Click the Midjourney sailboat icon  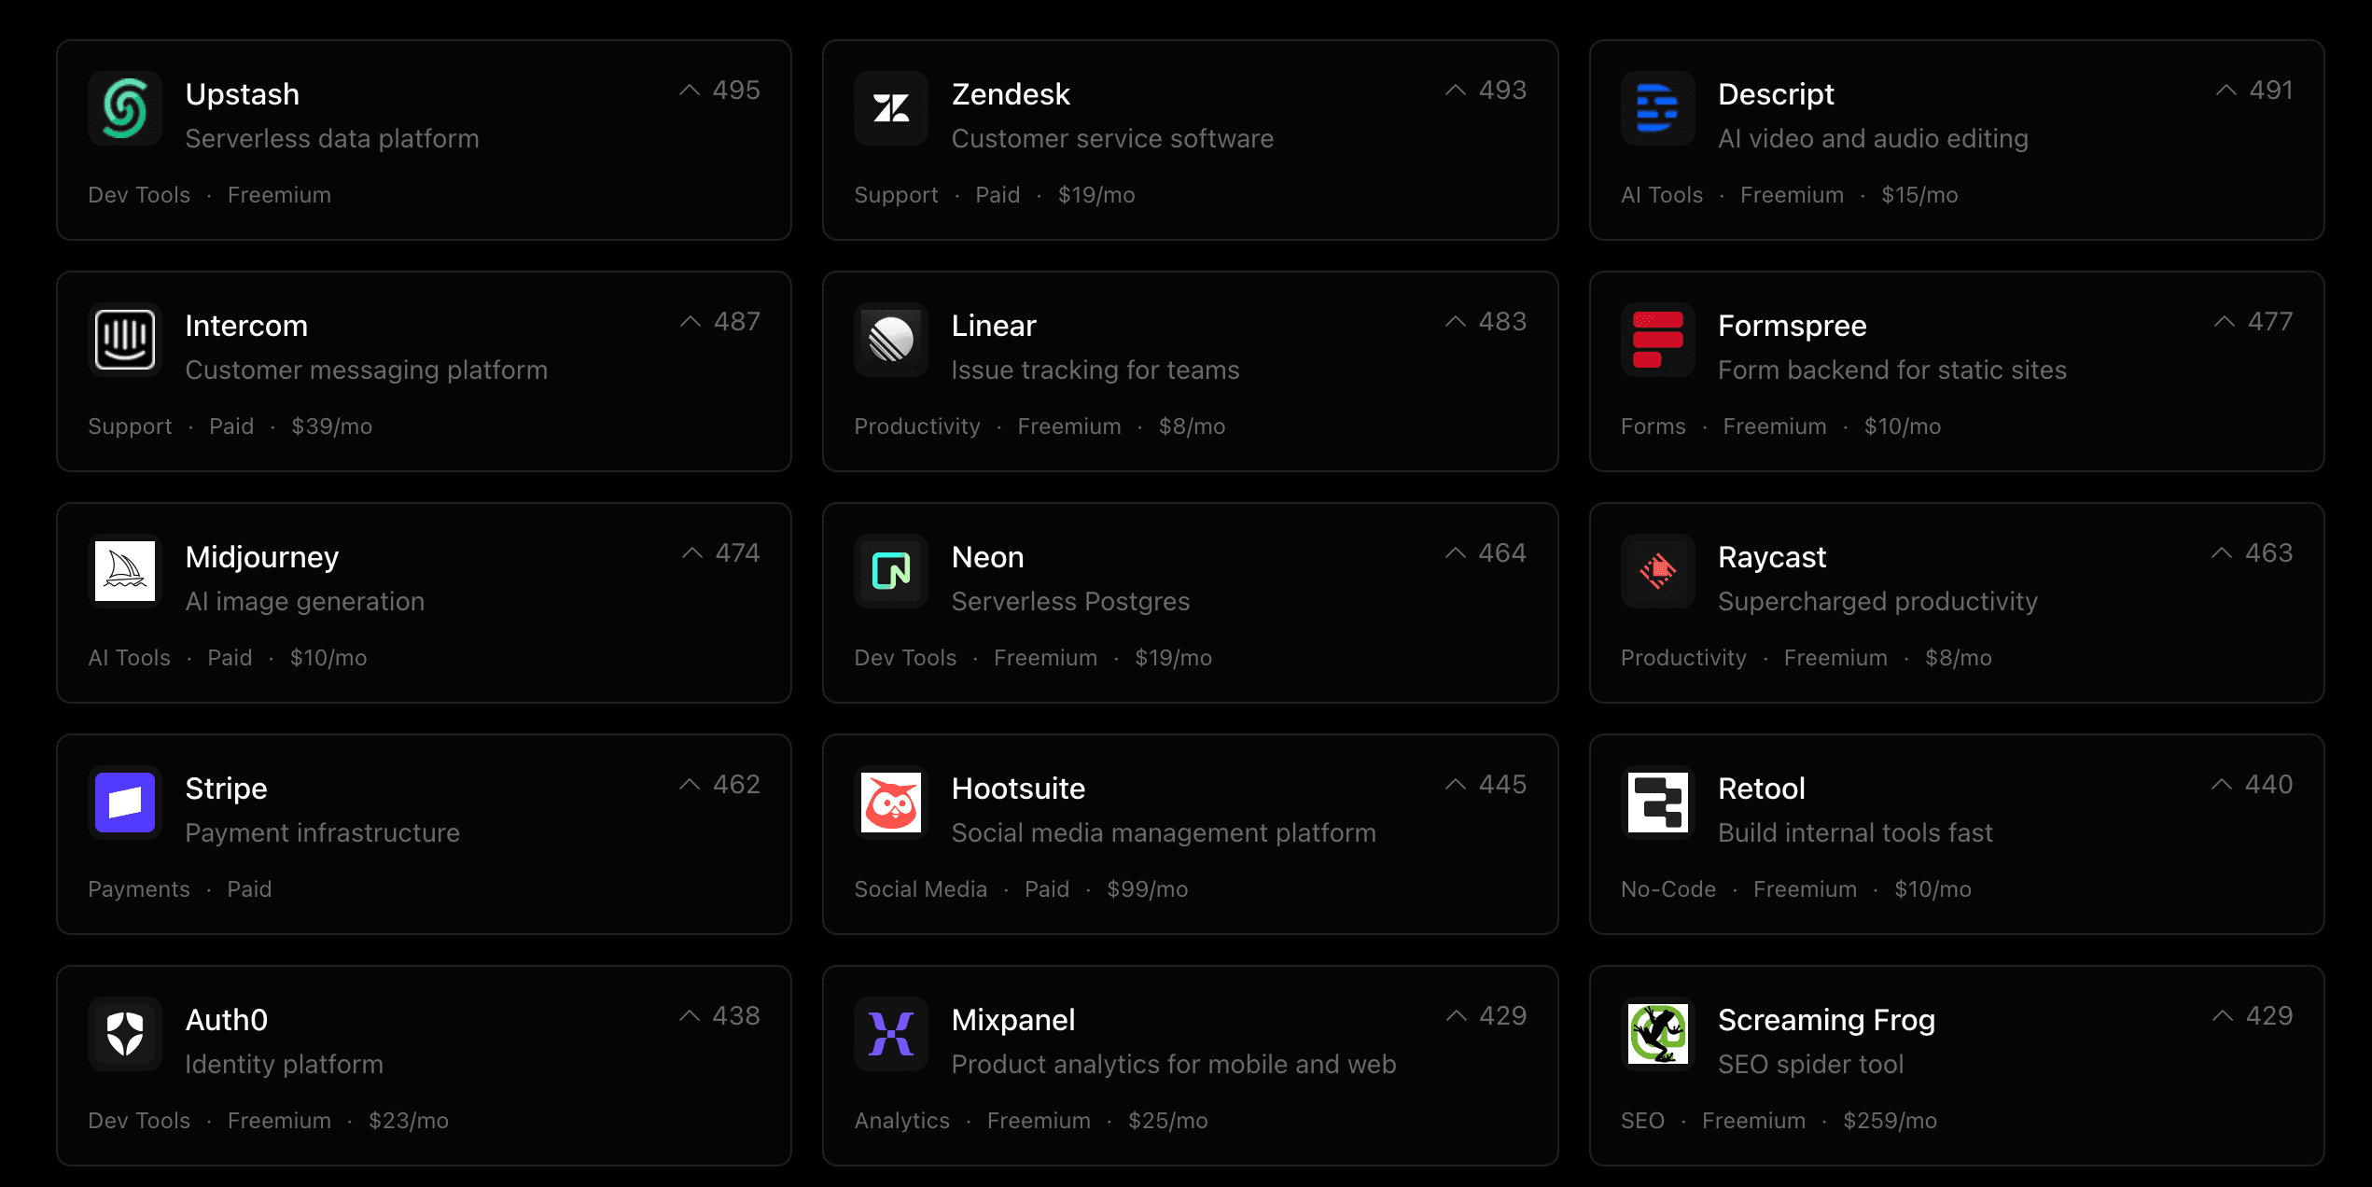click(x=125, y=571)
